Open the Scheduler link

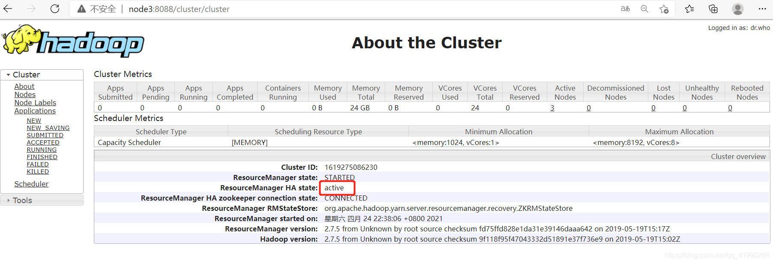(x=31, y=184)
